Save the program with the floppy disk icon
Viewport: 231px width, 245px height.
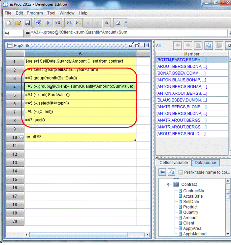click(28, 23)
